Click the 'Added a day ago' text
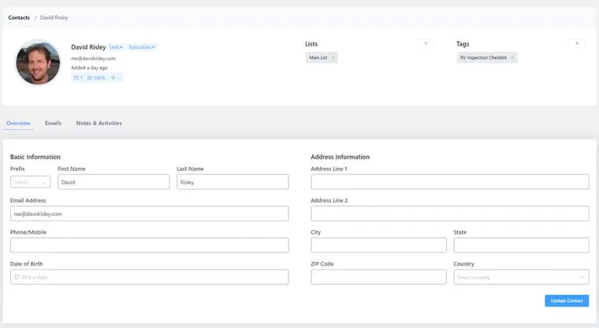Viewport: 599px width, 328px height. (x=89, y=68)
